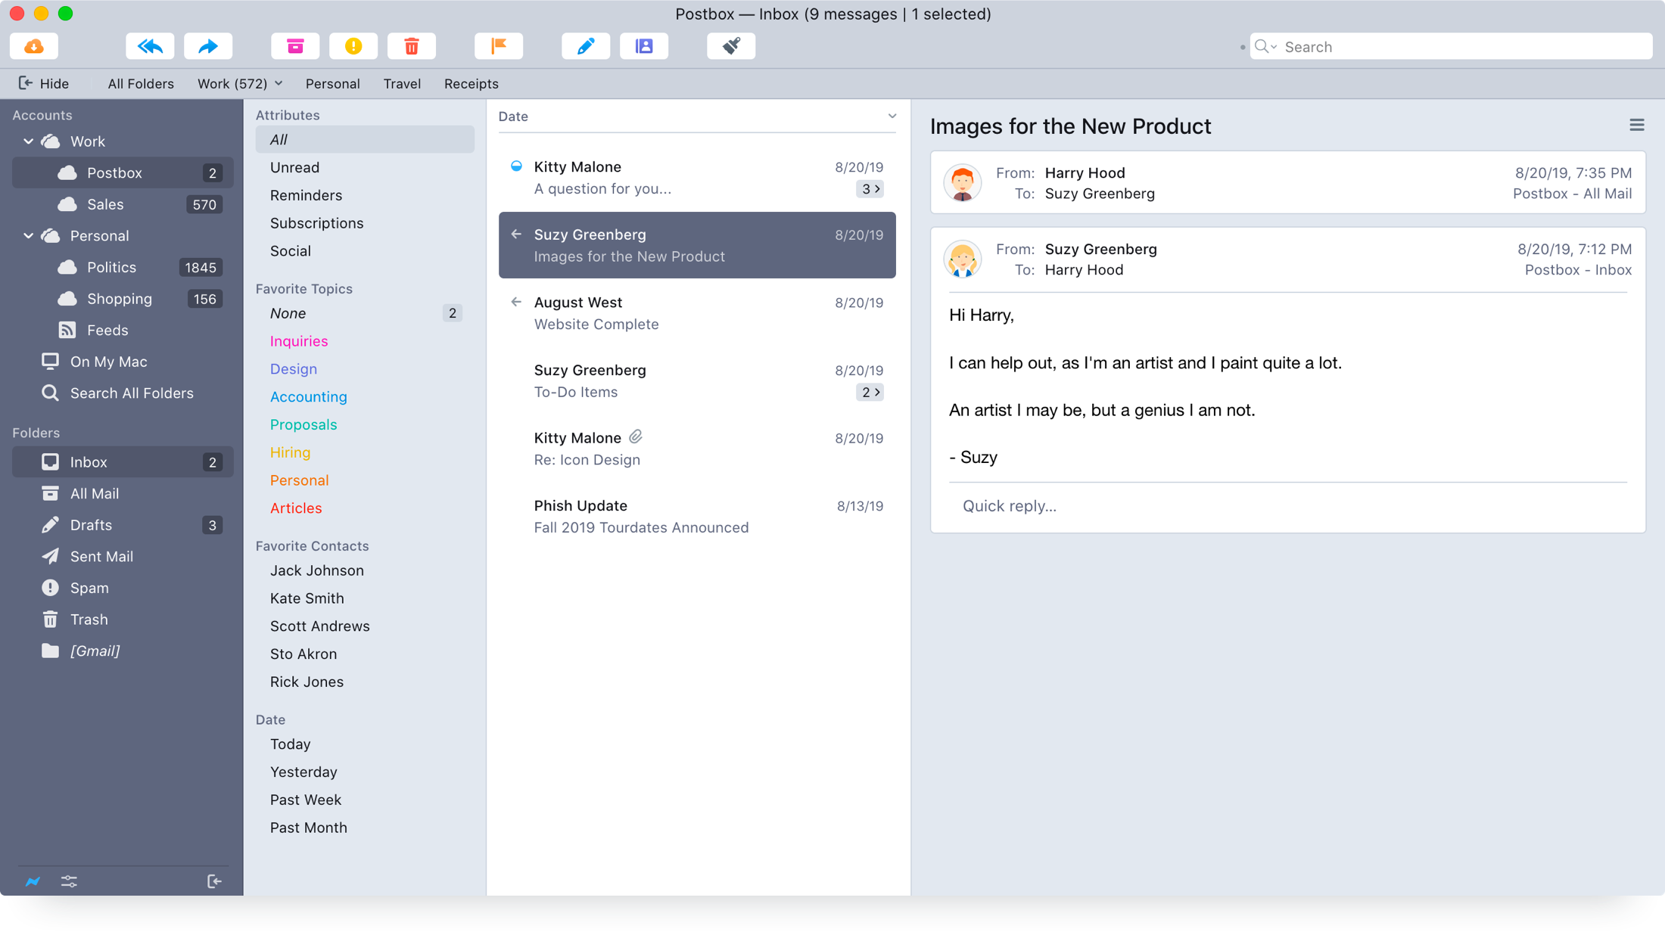
Task: Collapse the Work account tree
Action: (29, 141)
